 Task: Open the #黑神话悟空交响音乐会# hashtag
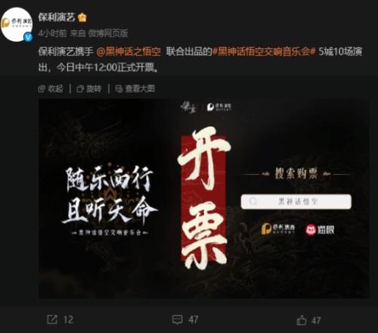(264, 51)
